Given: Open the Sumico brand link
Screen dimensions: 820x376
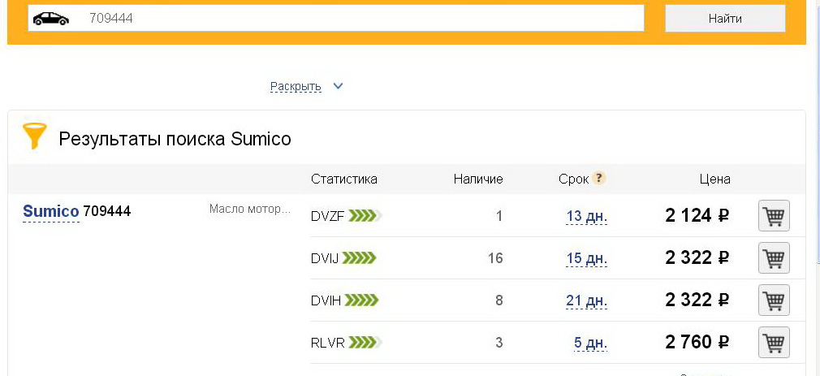Looking at the screenshot, I should pos(50,211).
